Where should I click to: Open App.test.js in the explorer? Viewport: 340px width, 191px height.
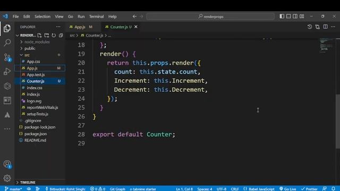point(36,74)
